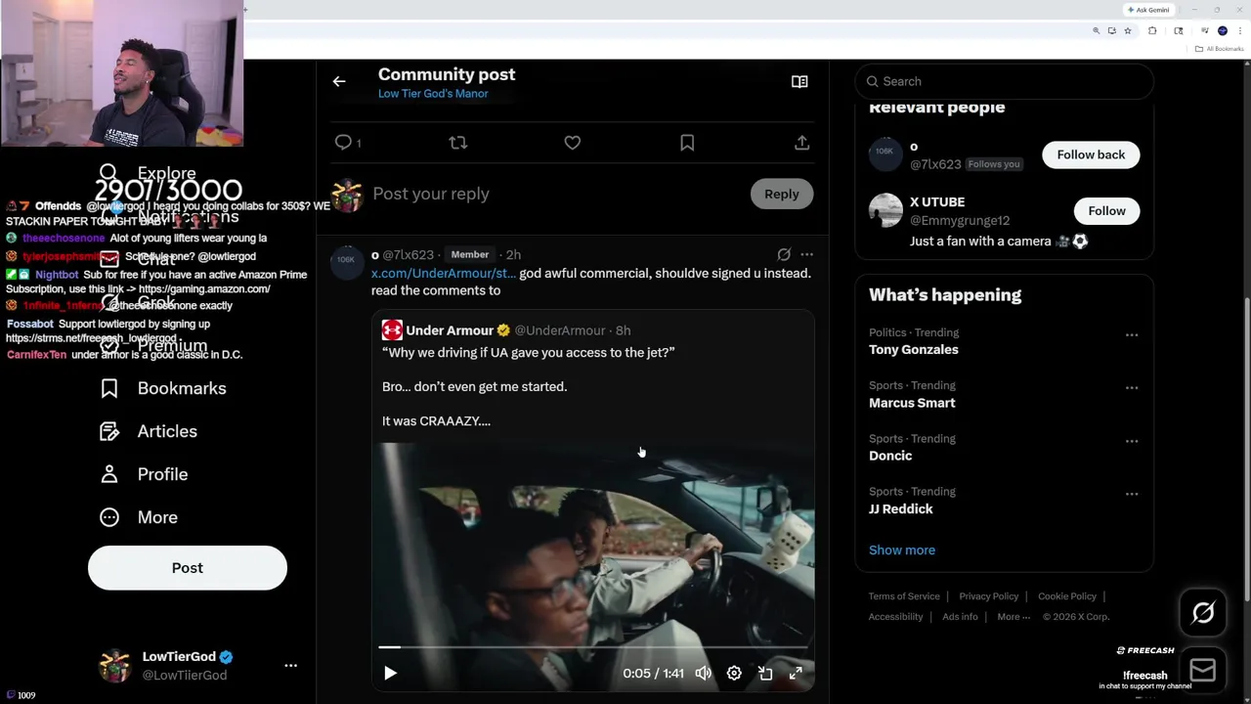
Task: Open user o's avatar in Relevant people
Action: 885,154
